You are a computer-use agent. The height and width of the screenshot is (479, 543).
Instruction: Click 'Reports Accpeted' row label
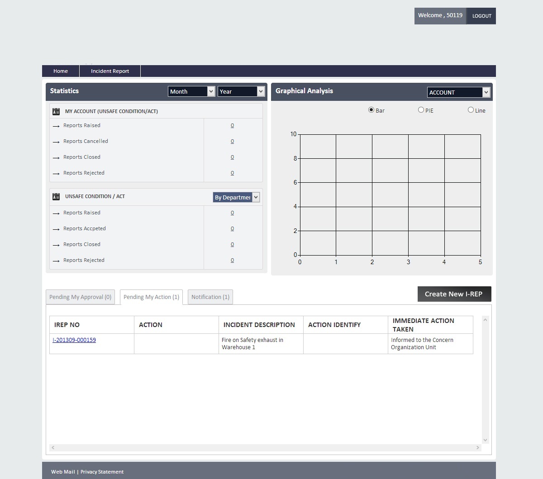[85, 228]
